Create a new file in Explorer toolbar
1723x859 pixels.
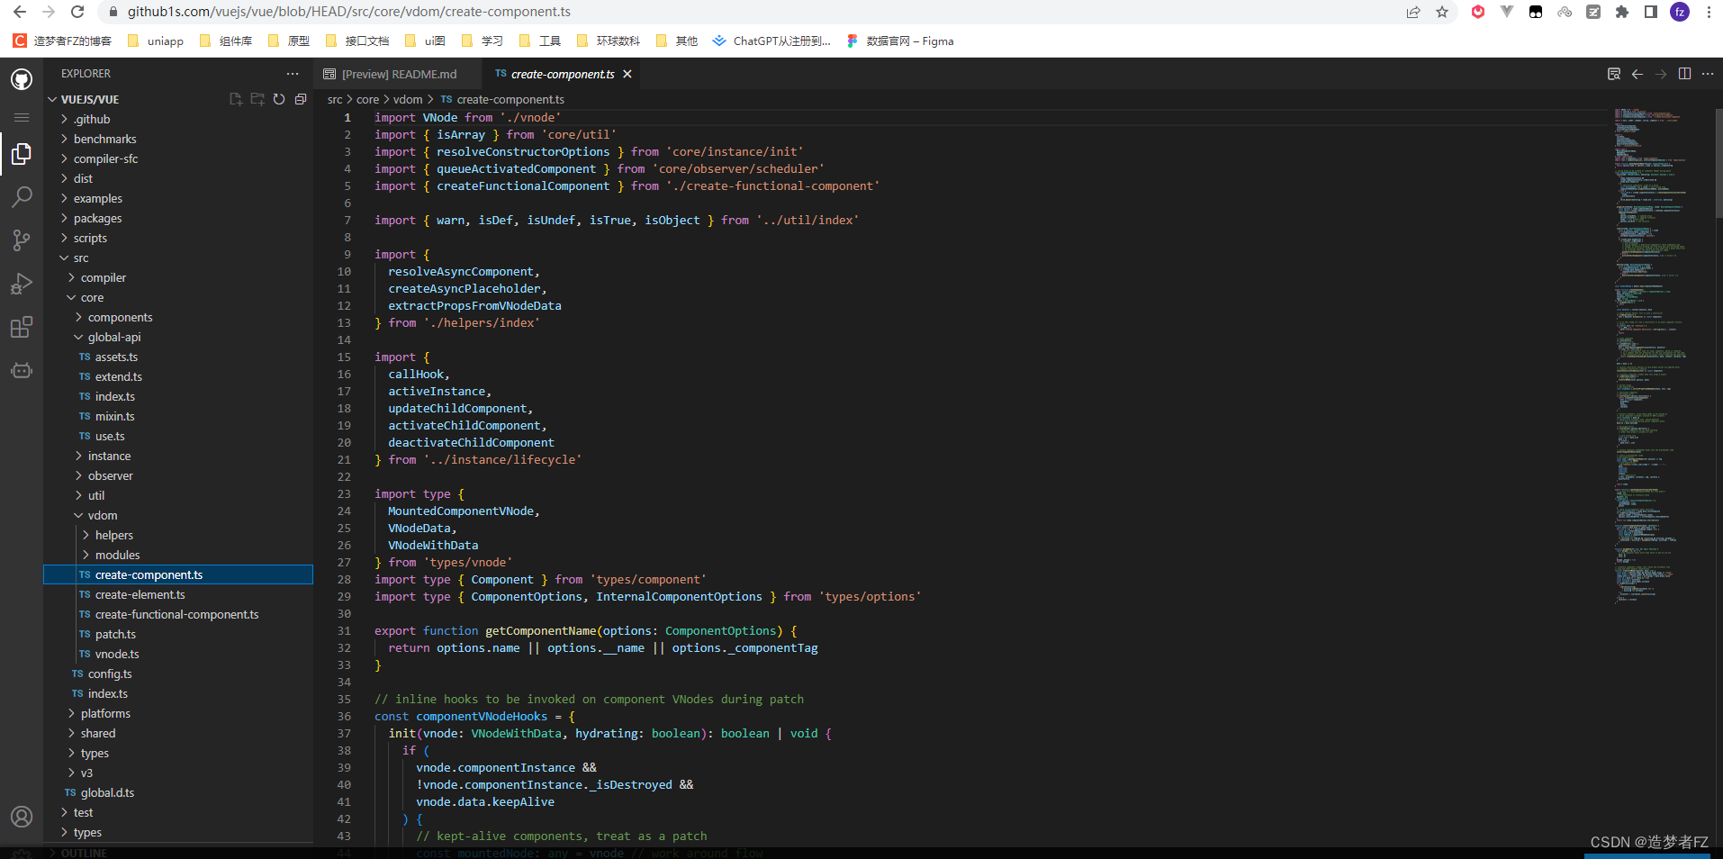coord(236,99)
